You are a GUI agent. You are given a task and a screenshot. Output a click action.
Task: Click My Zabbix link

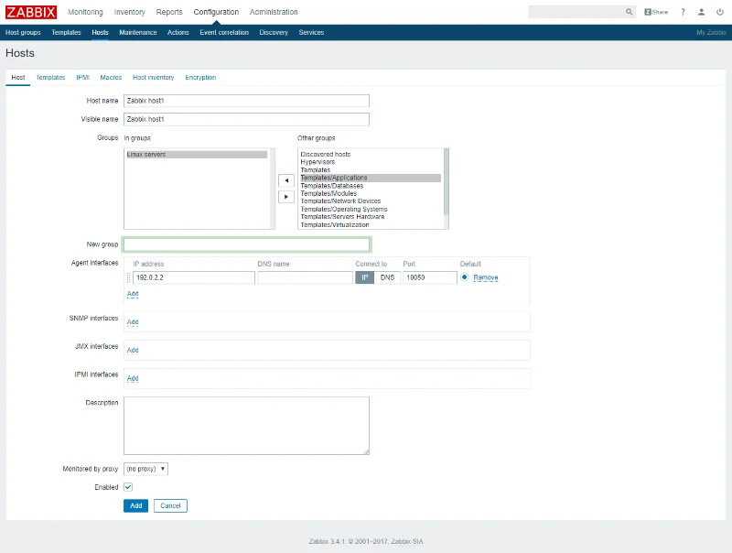tap(711, 32)
